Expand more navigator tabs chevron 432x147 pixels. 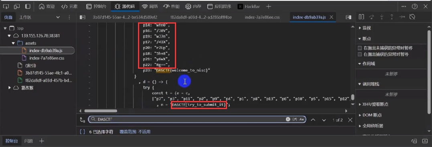click(x=58, y=17)
